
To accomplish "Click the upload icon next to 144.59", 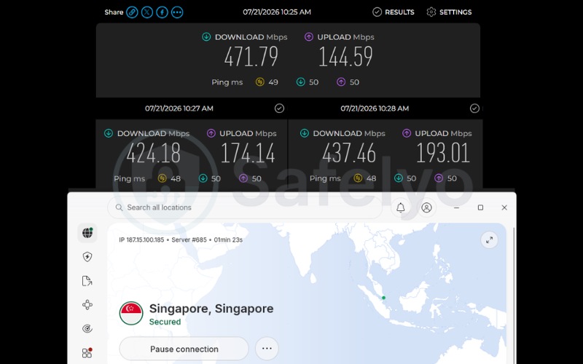I will (308, 37).
